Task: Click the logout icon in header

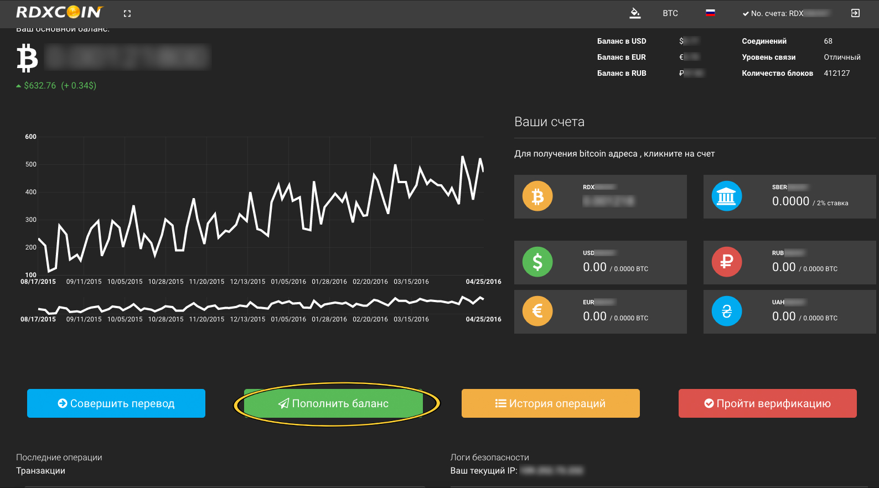Action: [855, 13]
